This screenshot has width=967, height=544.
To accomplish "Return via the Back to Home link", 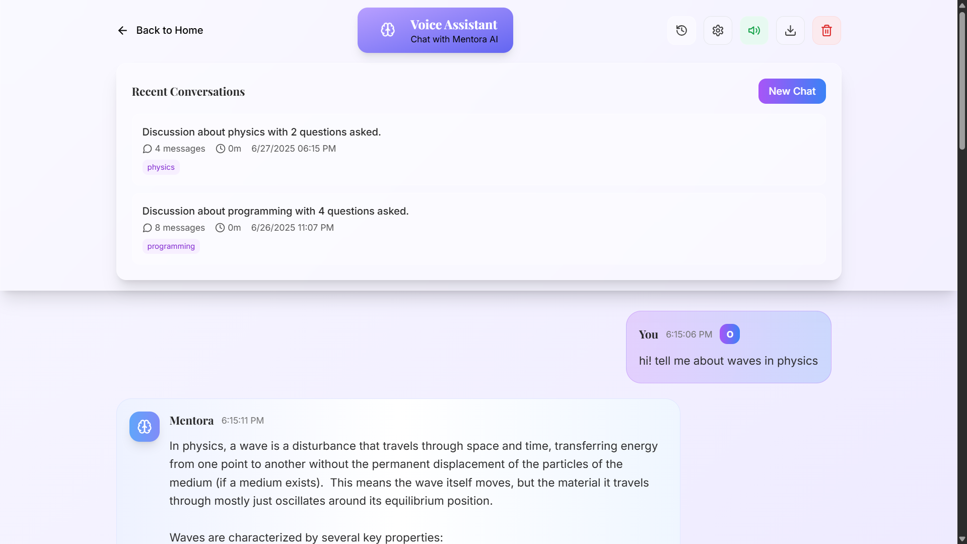I will 169,30.
